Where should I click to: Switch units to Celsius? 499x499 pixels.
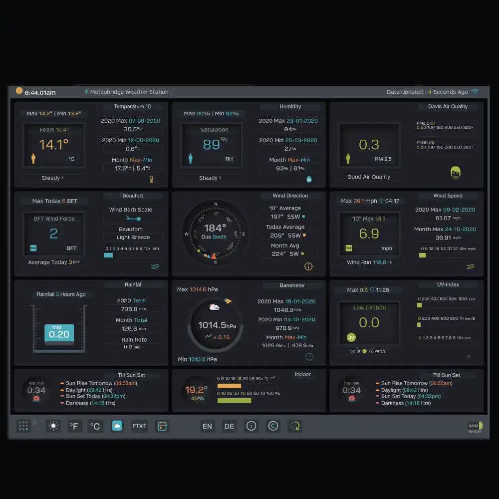point(95,426)
